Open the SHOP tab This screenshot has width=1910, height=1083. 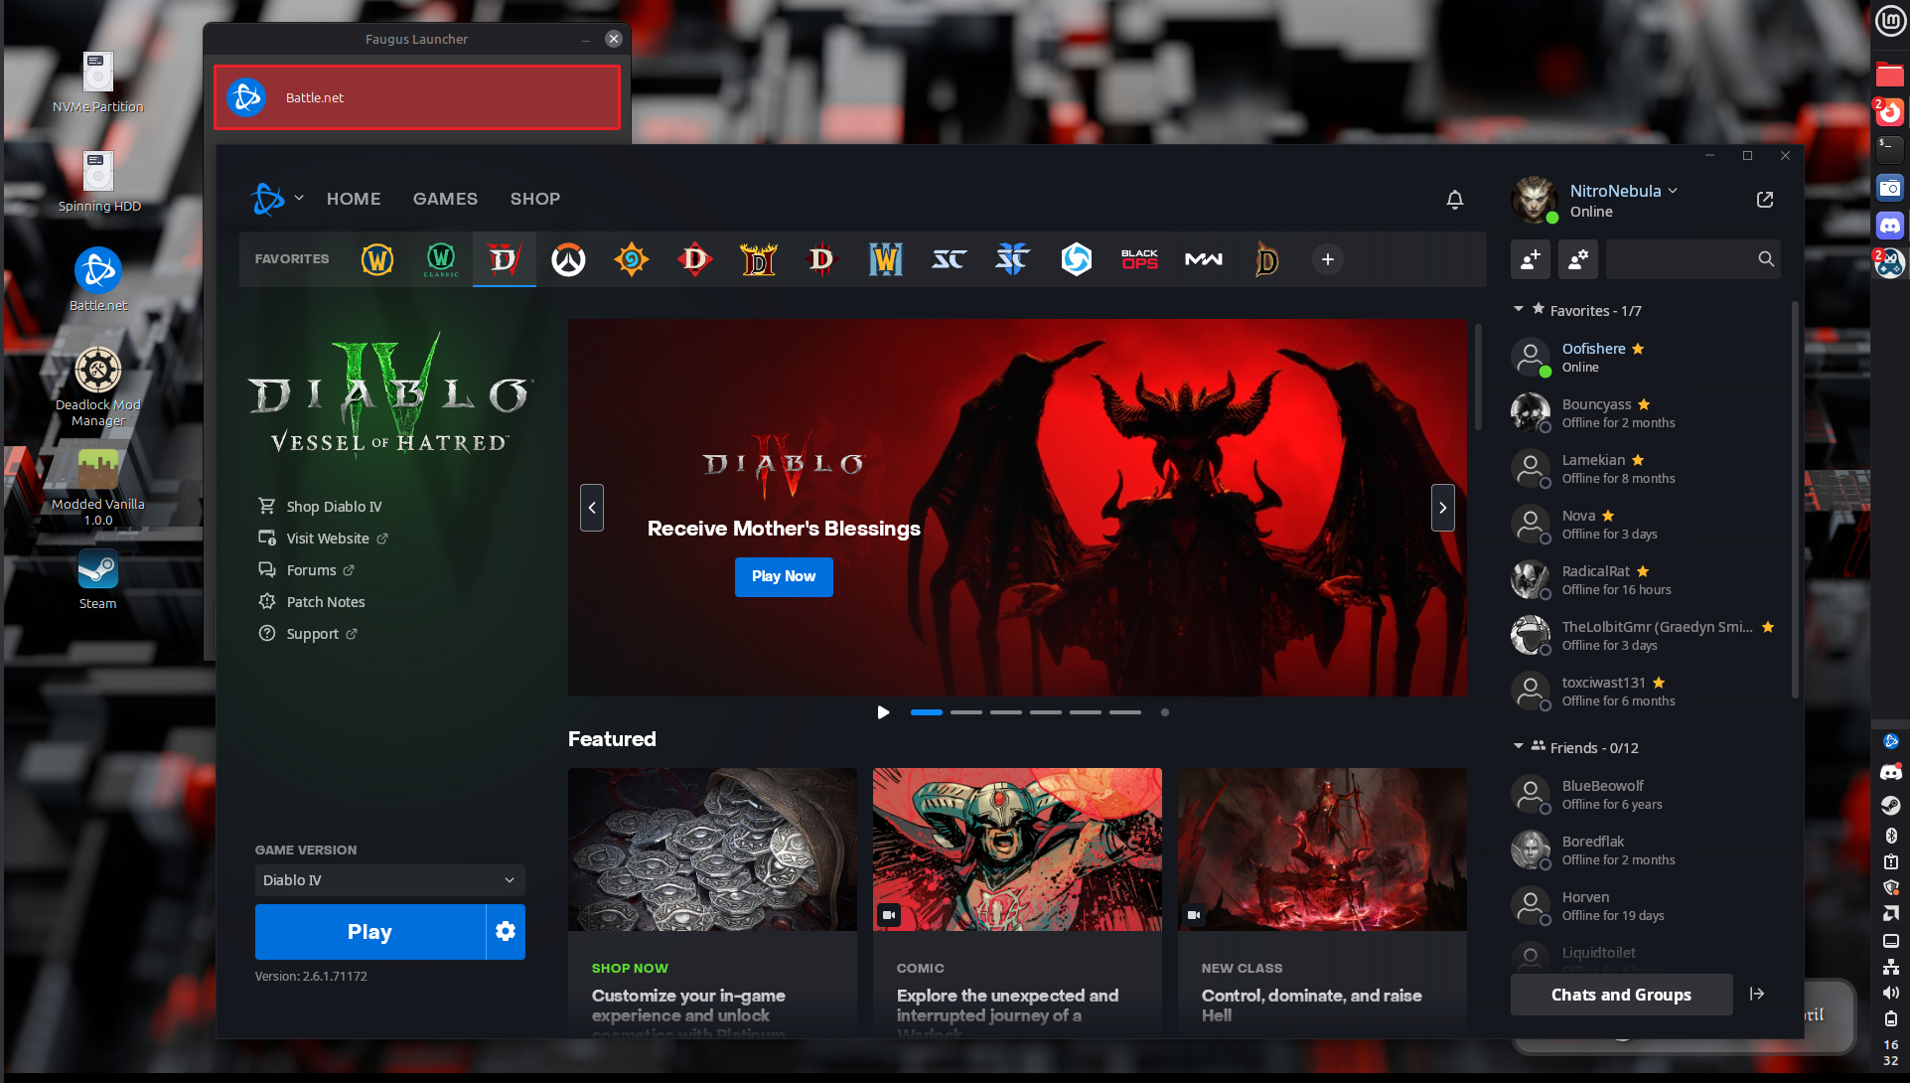(534, 199)
